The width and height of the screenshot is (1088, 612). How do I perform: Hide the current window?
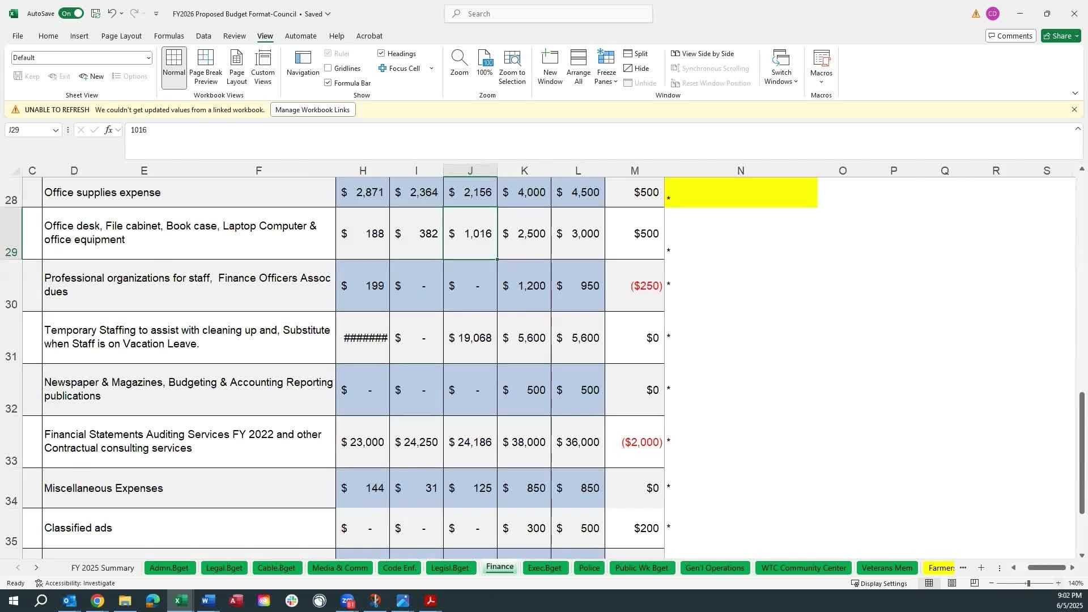tap(636, 68)
